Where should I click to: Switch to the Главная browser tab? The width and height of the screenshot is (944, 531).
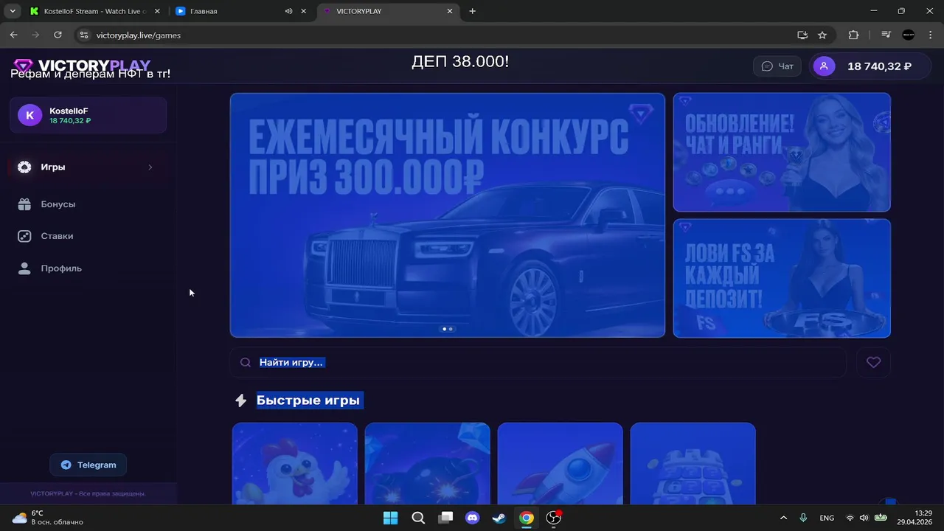tap(241, 11)
